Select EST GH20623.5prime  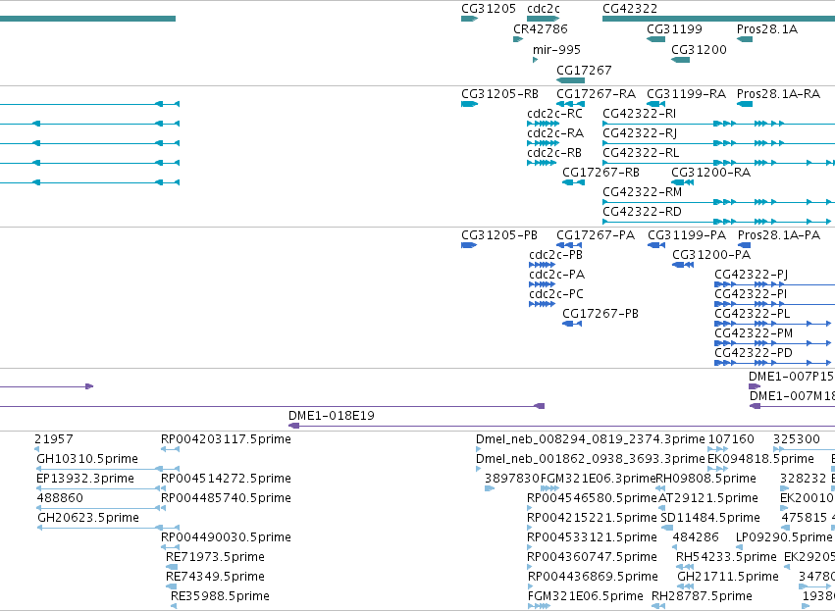(x=88, y=518)
